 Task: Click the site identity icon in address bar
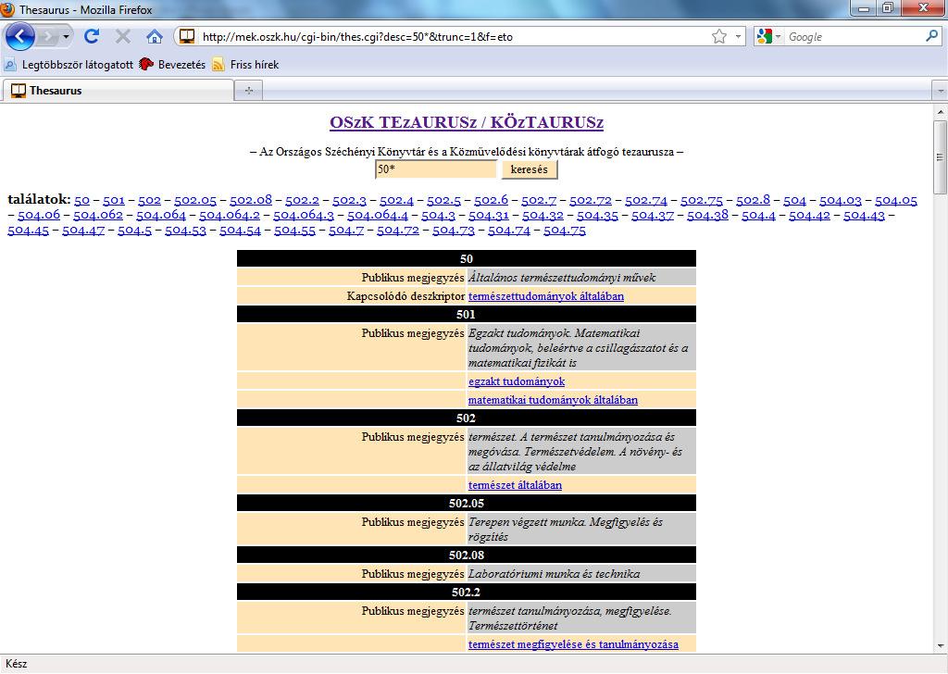click(x=187, y=36)
